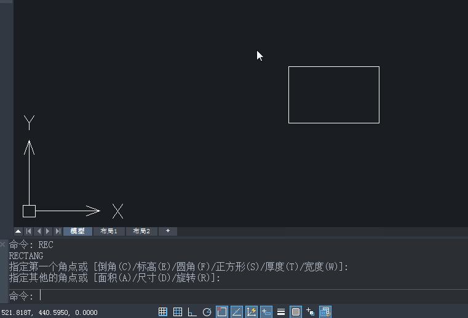Switch to the 布局1 tab
This screenshot has width=468, height=318.
click(x=109, y=231)
